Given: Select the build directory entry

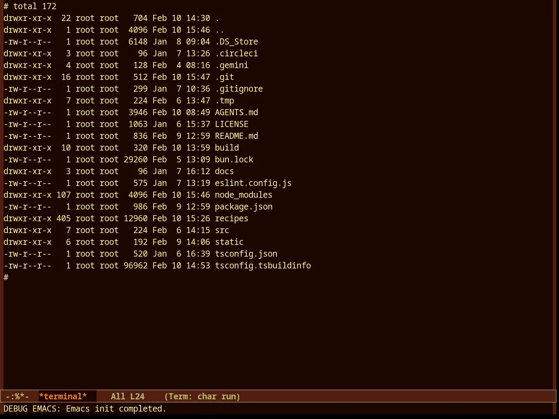Looking at the screenshot, I should click(227, 148).
